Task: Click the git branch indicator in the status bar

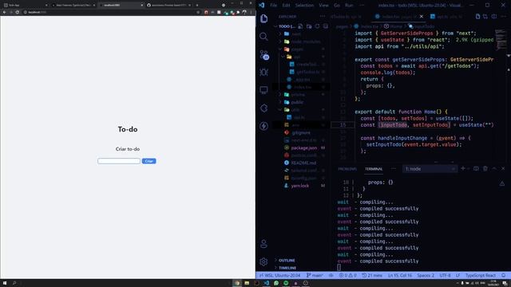Action: pos(315,275)
